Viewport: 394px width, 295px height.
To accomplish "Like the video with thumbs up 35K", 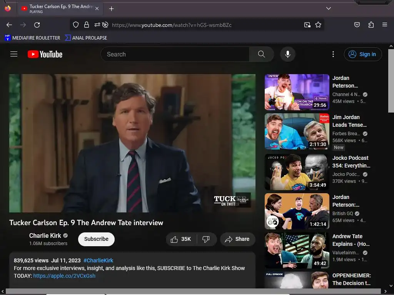I will point(181,239).
